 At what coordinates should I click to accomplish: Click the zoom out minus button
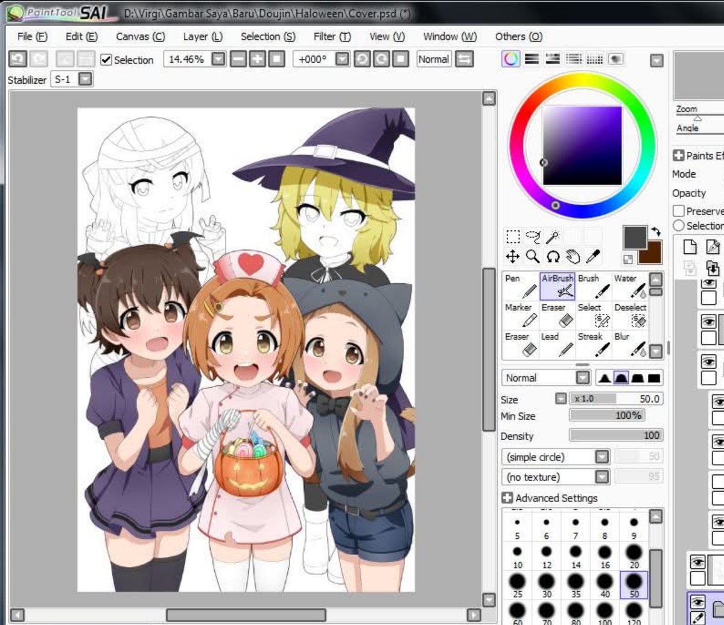(x=238, y=59)
